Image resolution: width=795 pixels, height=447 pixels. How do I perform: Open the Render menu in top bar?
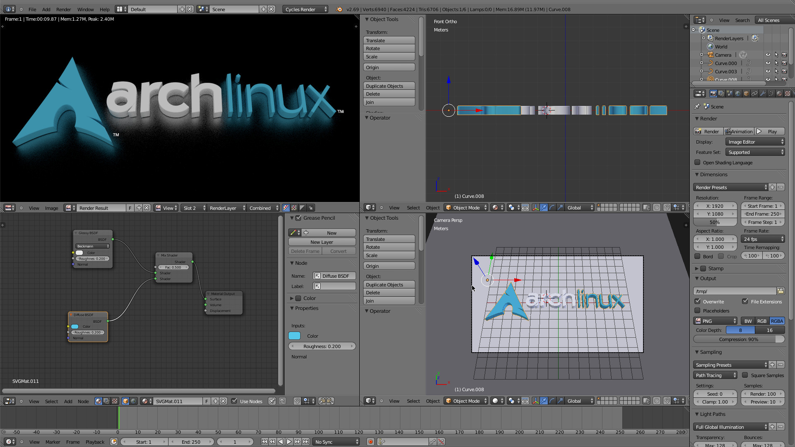pos(63,9)
